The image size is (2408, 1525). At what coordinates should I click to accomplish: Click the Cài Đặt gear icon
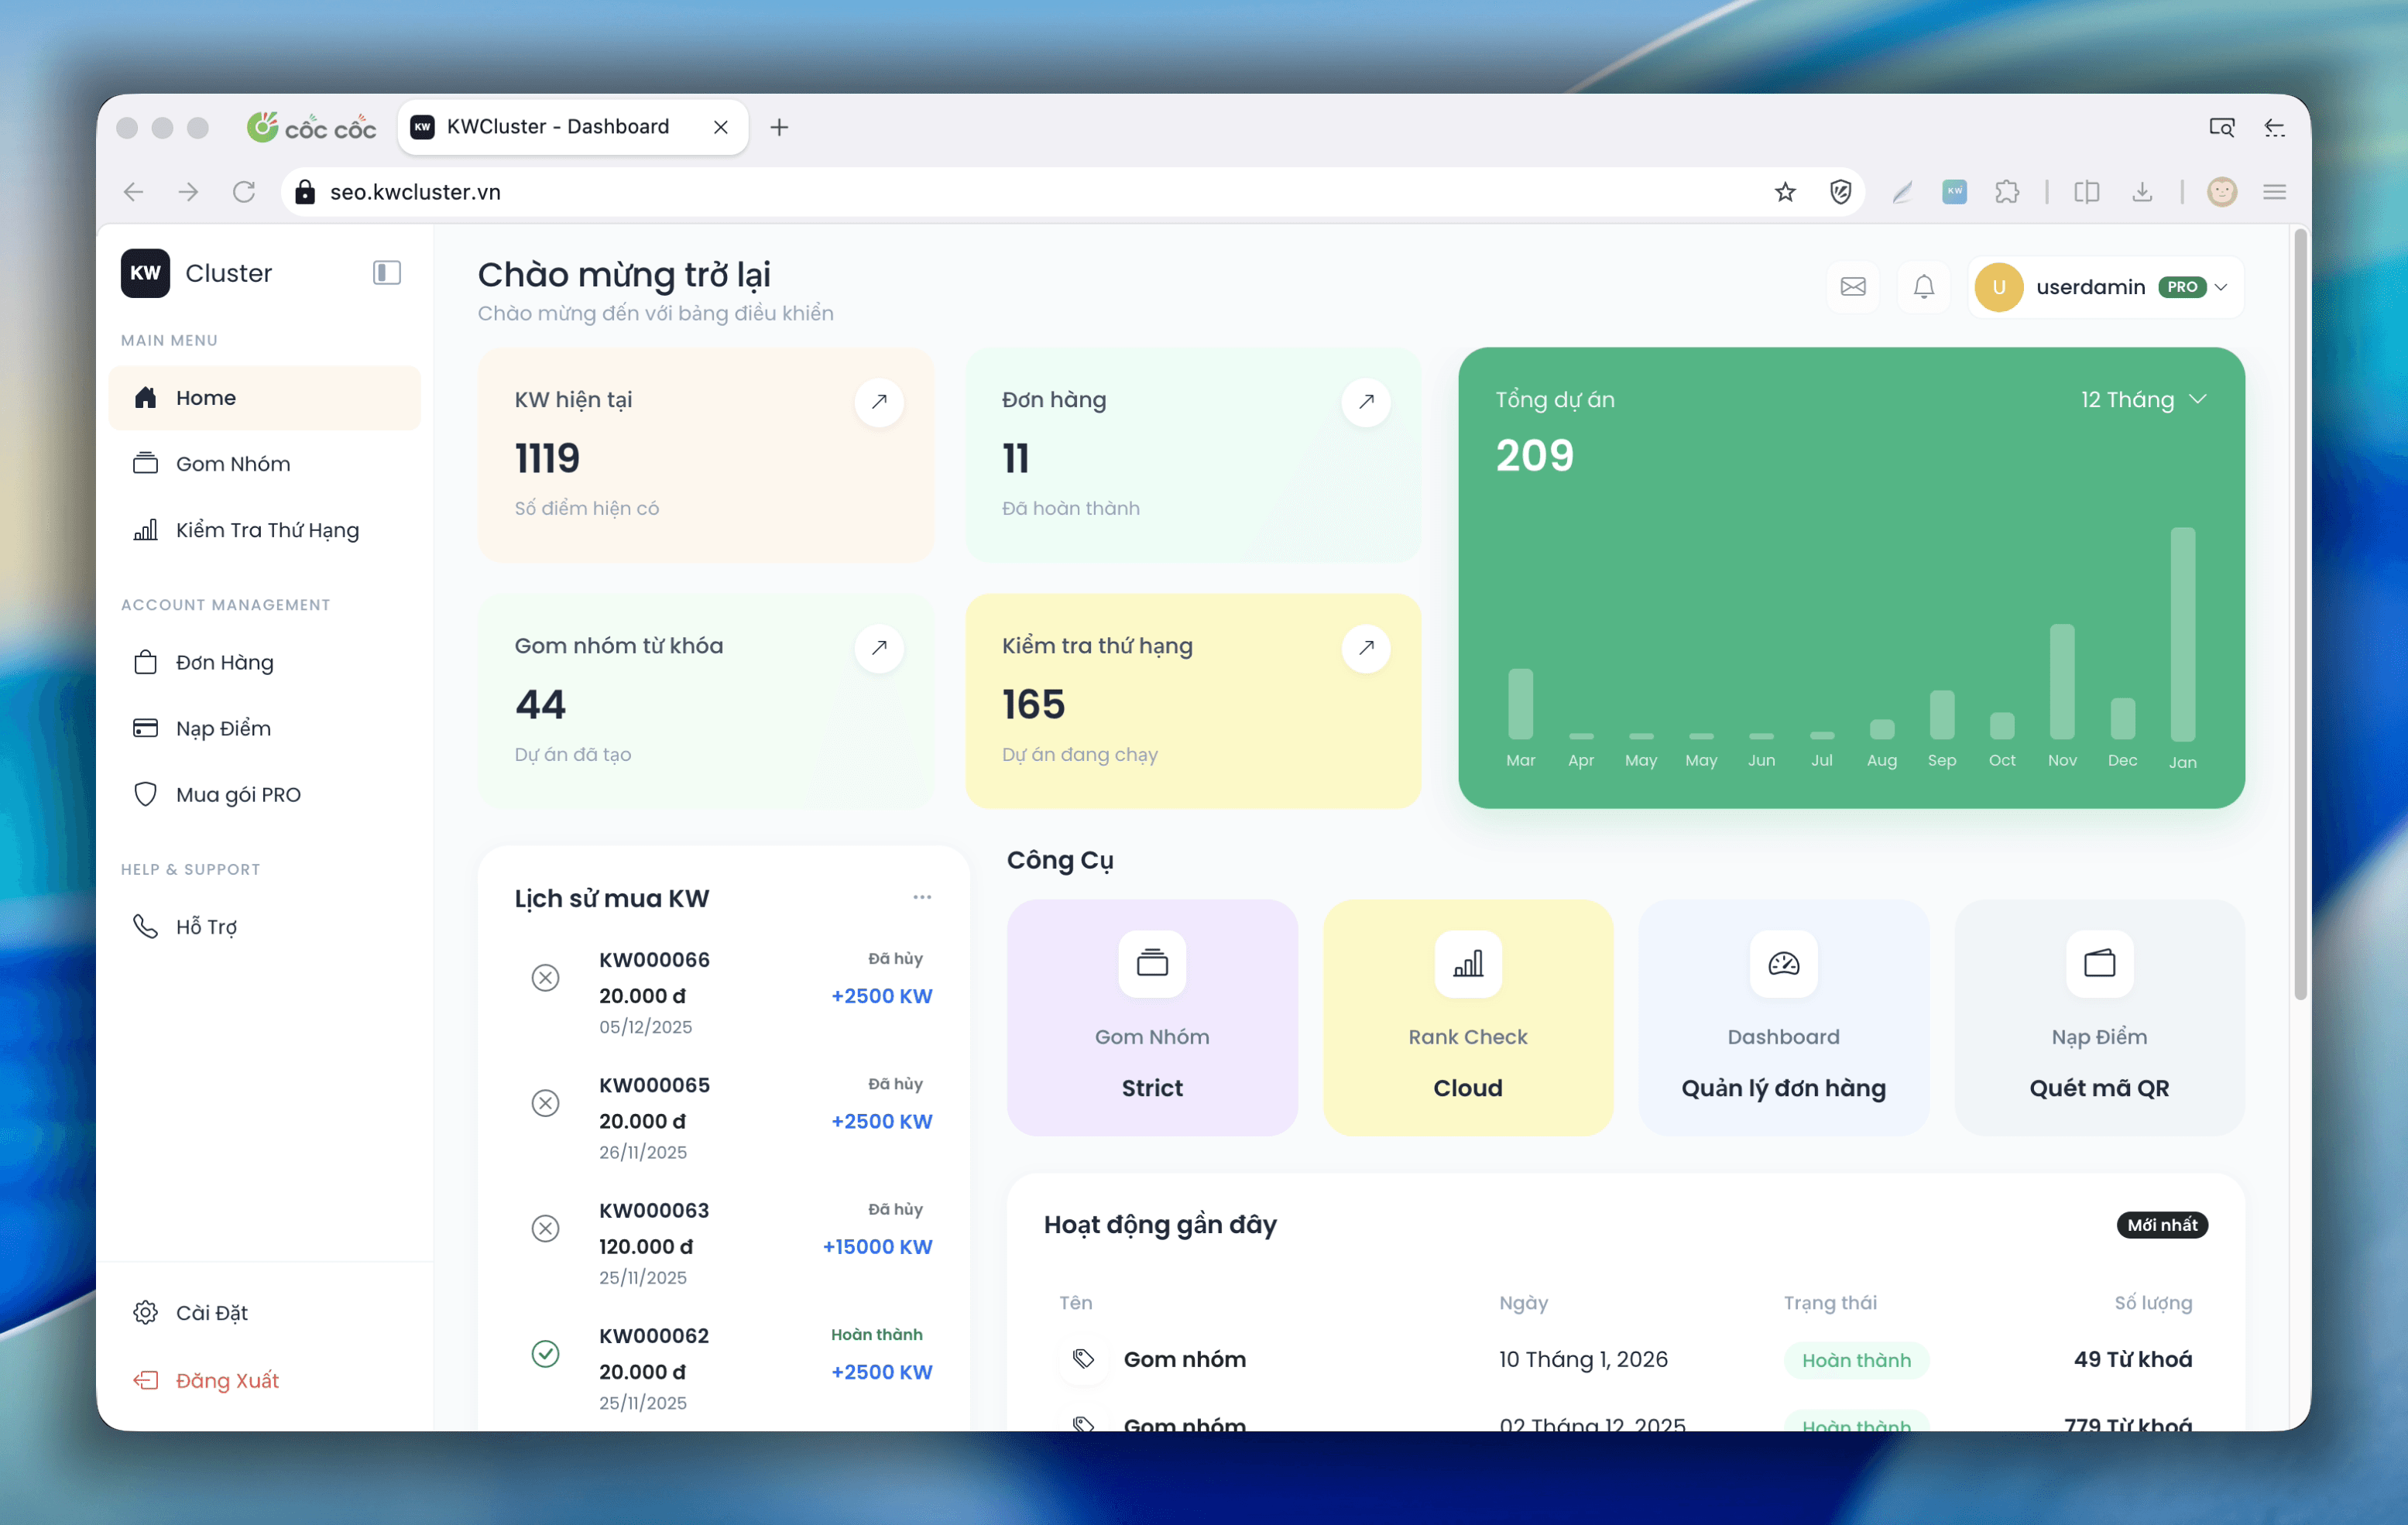[146, 1312]
